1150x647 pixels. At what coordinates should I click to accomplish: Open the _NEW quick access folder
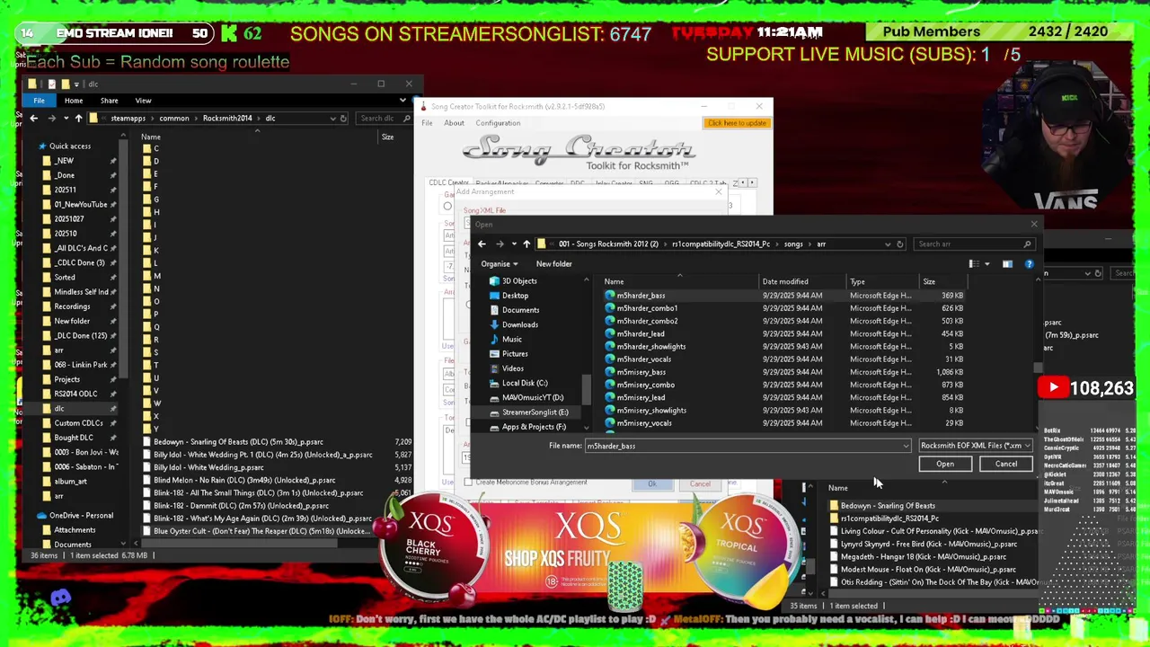(x=63, y=161)
